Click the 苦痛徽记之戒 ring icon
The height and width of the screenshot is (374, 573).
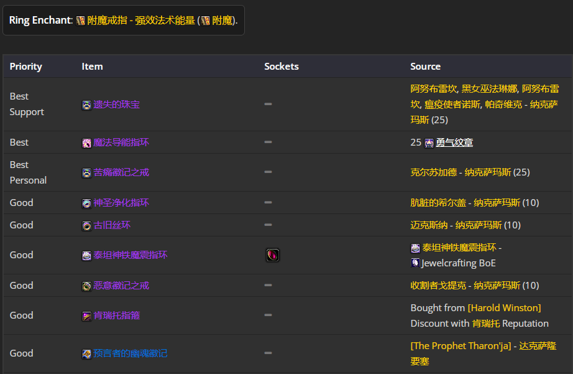[86, 173]
